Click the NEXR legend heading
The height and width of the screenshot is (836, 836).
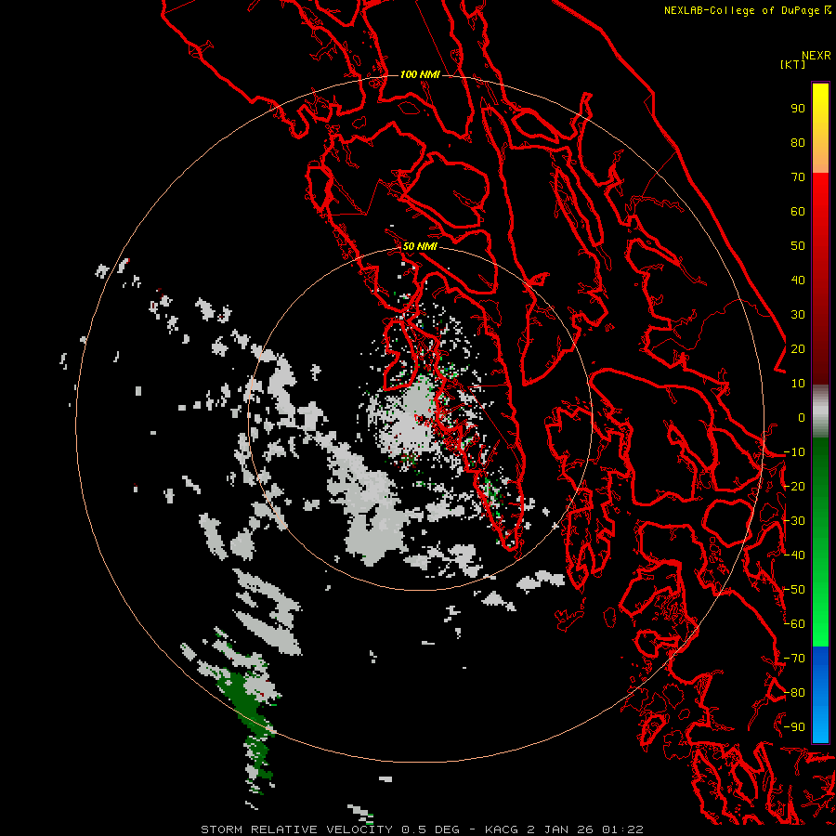pos(816,56)
